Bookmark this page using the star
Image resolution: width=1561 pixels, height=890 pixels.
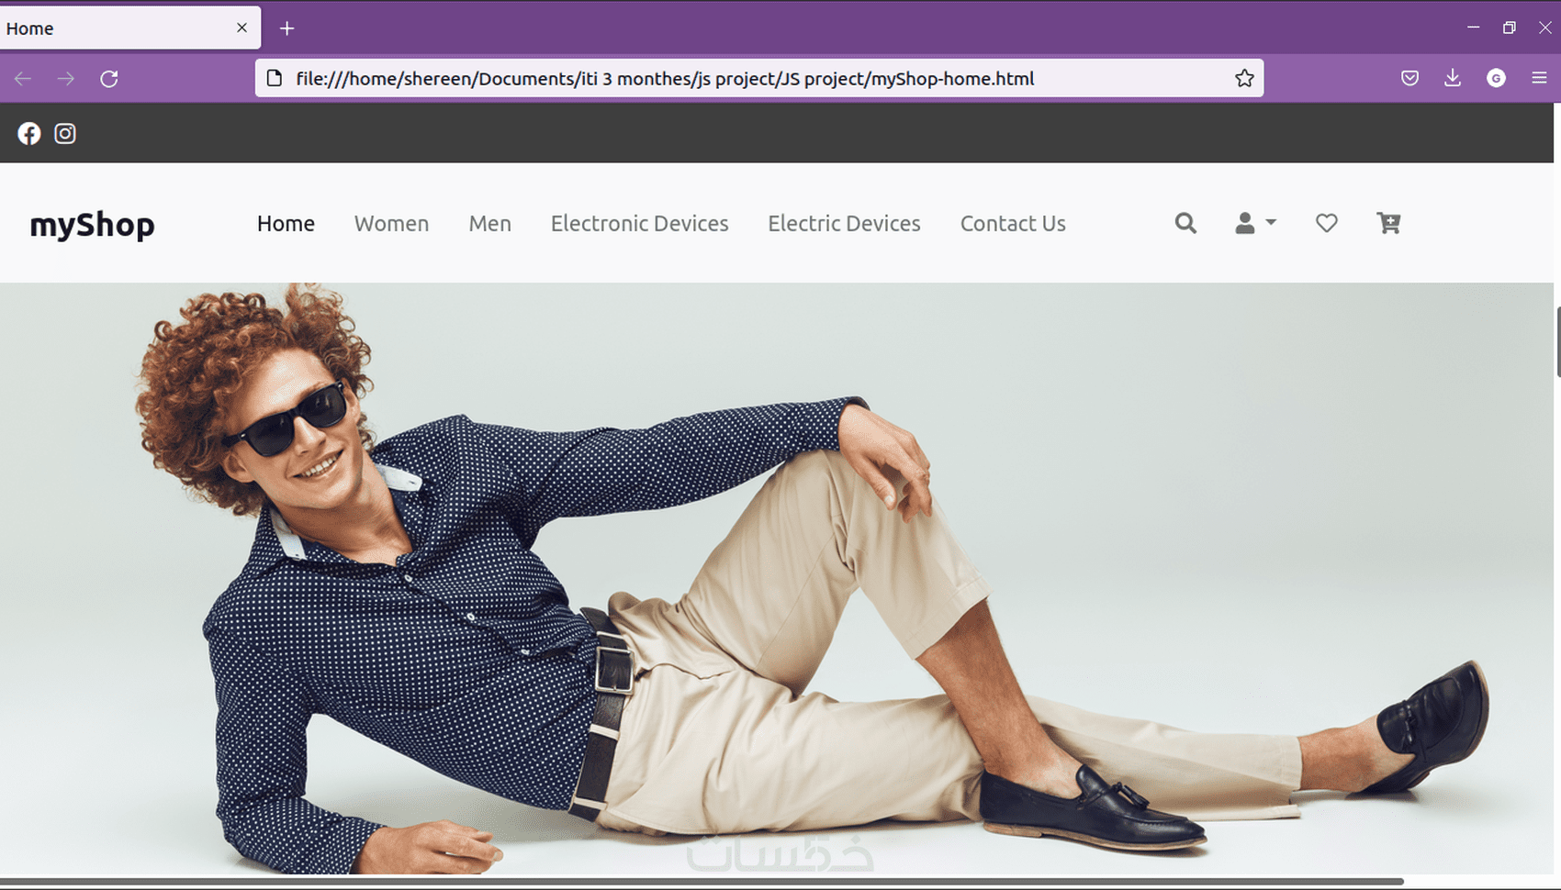coord(1244,78)
